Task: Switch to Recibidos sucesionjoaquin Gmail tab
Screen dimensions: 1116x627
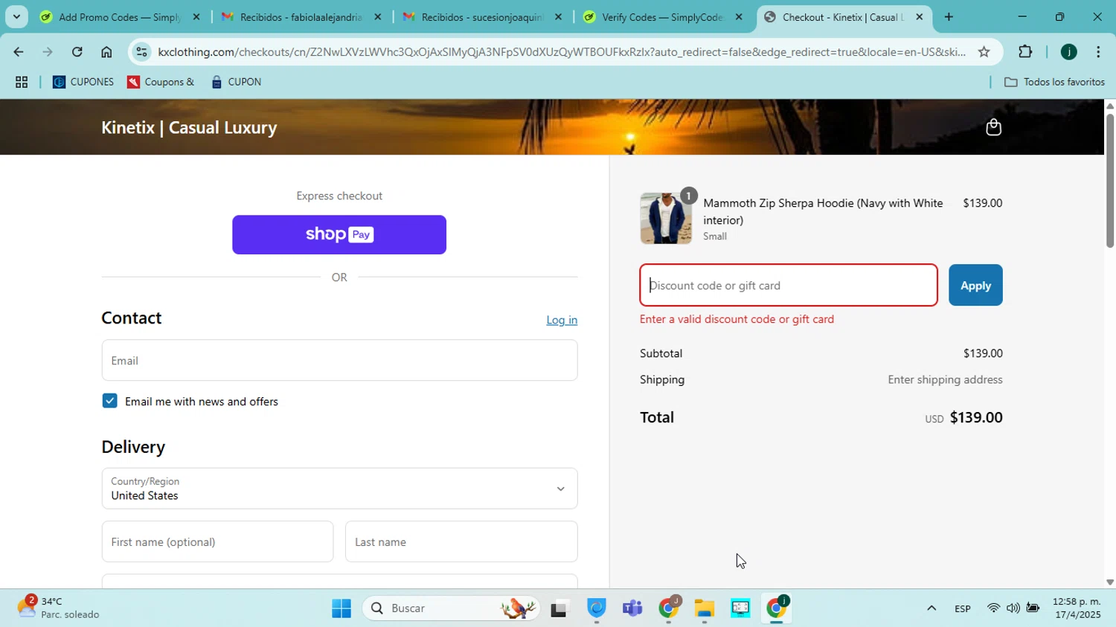Action: (x=482, y=17)
